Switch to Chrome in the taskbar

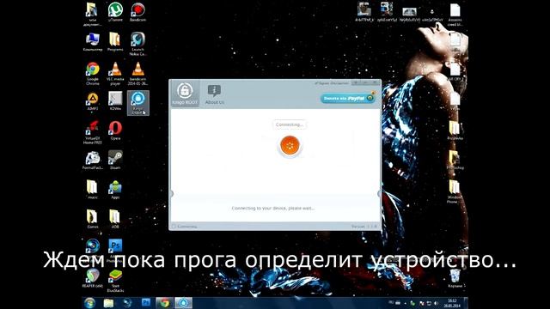click(x=164, y=303)
